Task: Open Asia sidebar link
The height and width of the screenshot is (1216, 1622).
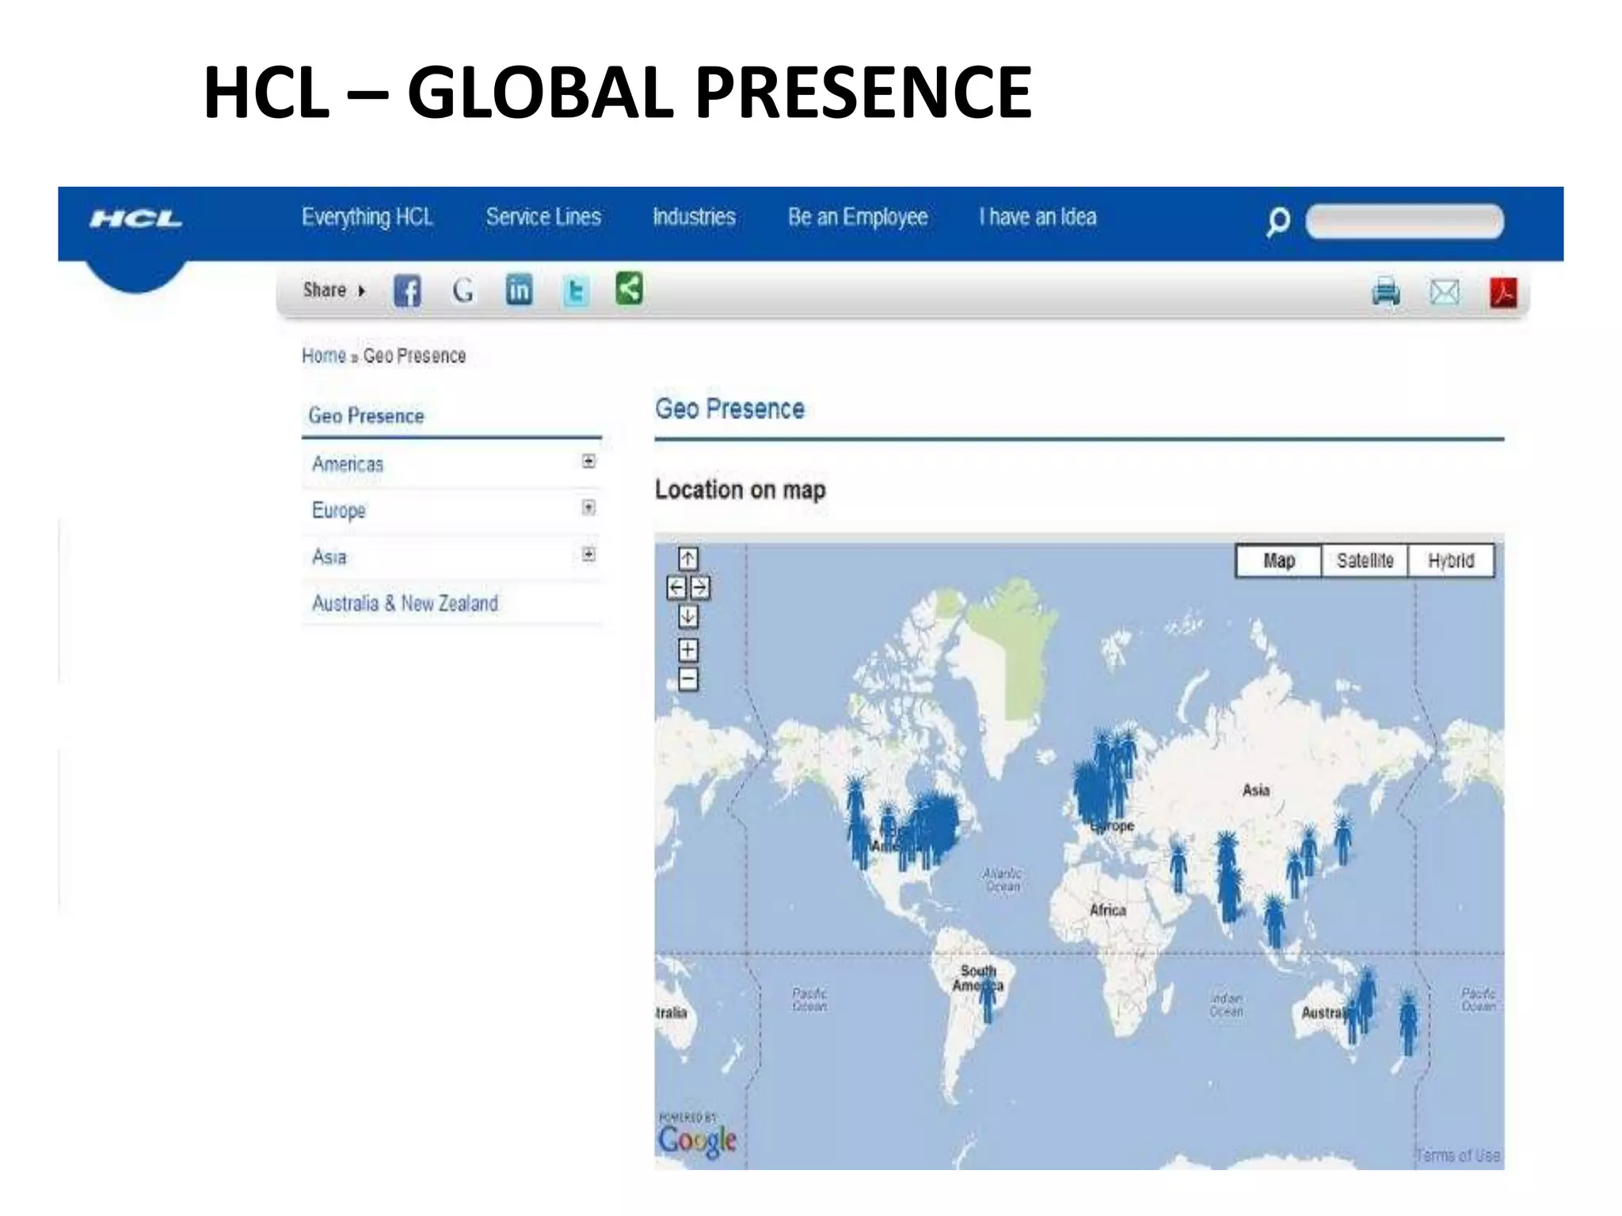Action: [x=329, y=557]
